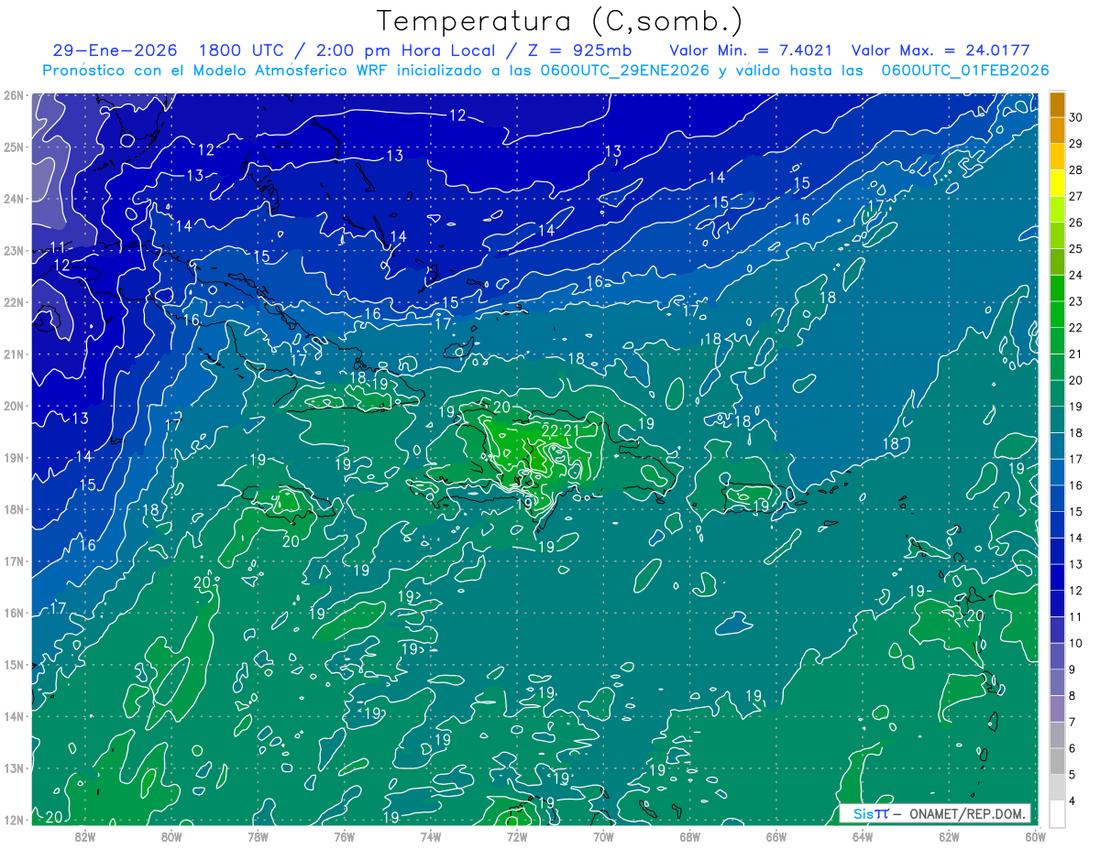This screenshot has height=849, width=1100.
Task: Click the "66W" longitude axis label
Action: pyautogui.click(x=776, y=835)
